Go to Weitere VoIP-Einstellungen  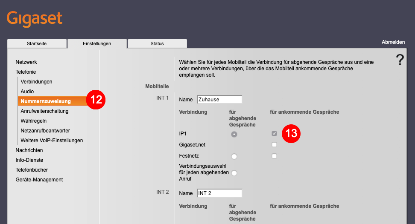(52, 141)
